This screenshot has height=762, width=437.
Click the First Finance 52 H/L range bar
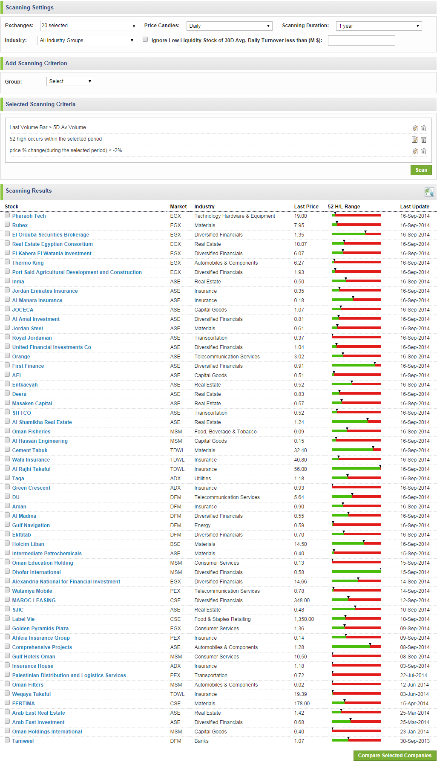point(356,365)
